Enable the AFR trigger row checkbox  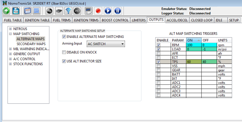point(159,53)
